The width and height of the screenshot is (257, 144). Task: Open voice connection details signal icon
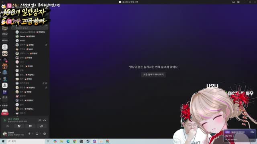click(x=5, y=120)
